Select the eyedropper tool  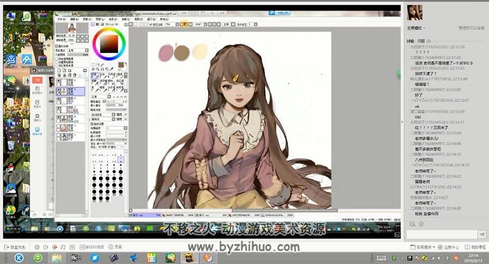point(111,69)
